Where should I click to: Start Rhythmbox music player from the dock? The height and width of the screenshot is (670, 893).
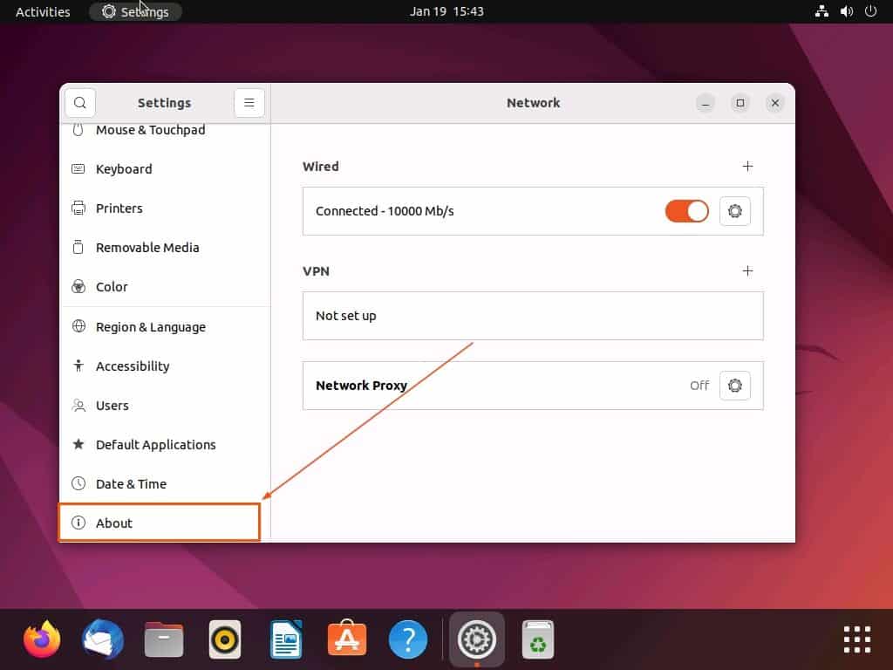(x=224, y=639)
